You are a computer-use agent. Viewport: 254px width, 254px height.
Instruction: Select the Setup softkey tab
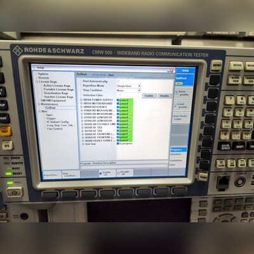point(185,70)
